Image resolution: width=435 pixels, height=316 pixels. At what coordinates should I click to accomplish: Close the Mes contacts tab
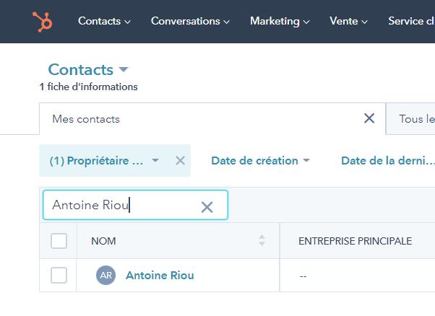369,118
